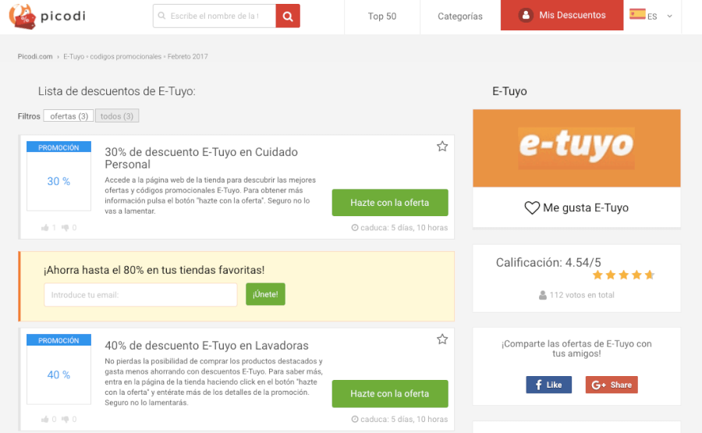This screenshot has width=702, height=433.
Task: Thumbs up the 40% Lavadoras offer
Action: click(x=45, y=420)
